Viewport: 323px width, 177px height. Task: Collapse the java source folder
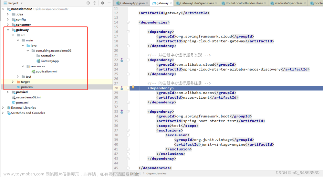point(23,45)
